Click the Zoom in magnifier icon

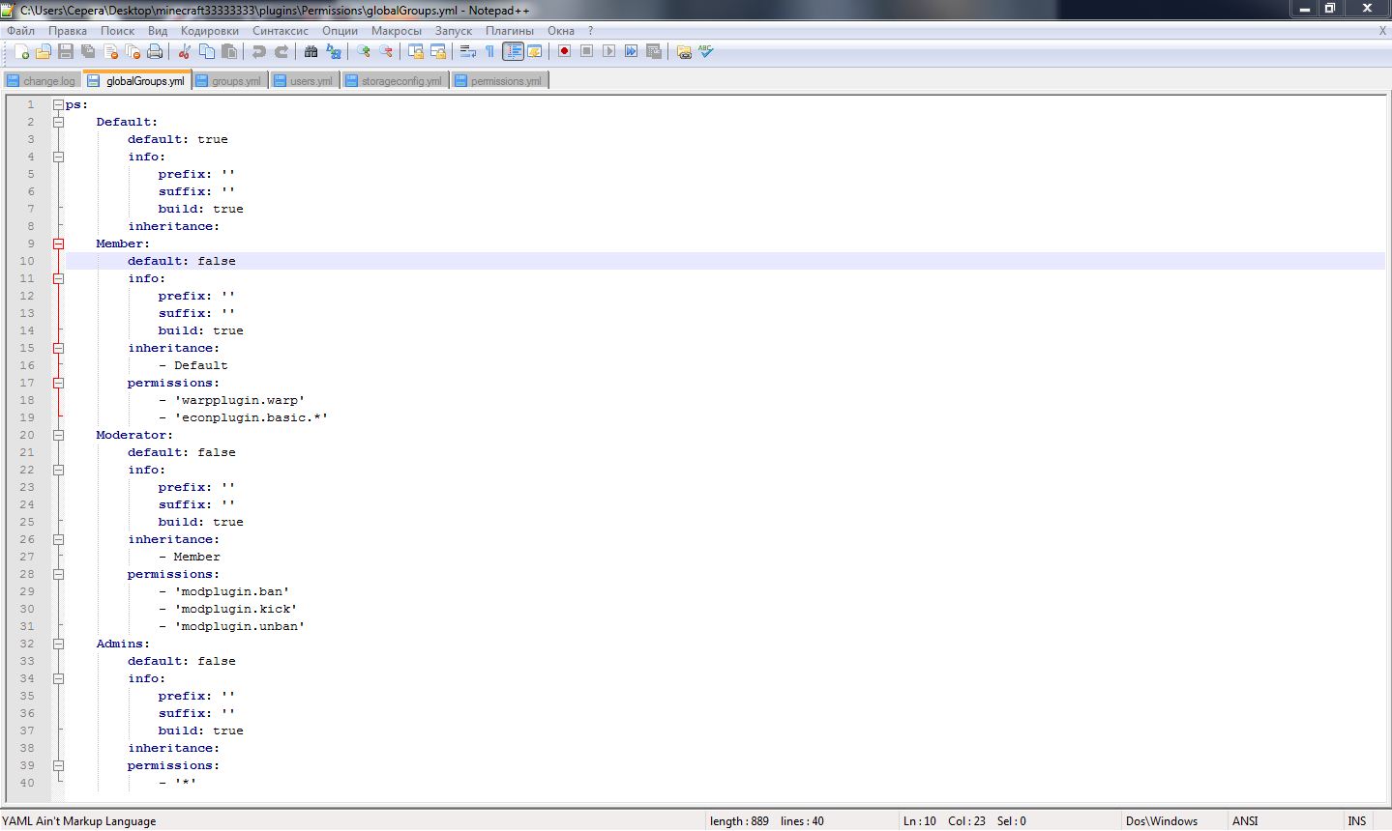(364, 52)
